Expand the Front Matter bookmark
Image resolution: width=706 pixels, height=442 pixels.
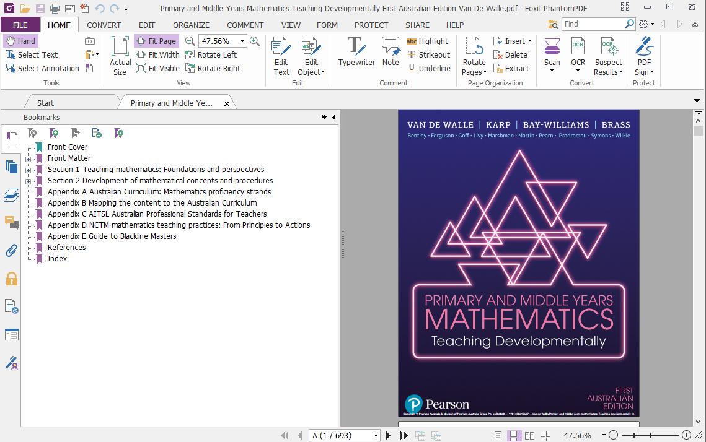pos(28,158)
